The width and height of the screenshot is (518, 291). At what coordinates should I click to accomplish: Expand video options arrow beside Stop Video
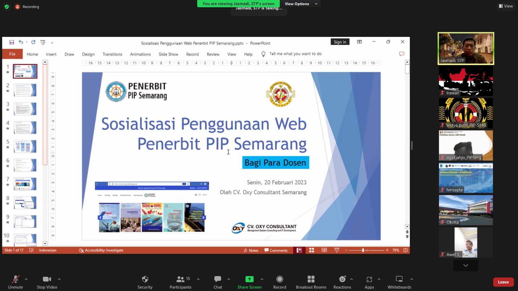[x=59, y=279]
